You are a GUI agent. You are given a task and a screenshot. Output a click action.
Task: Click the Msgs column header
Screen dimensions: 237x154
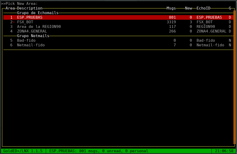171,8
